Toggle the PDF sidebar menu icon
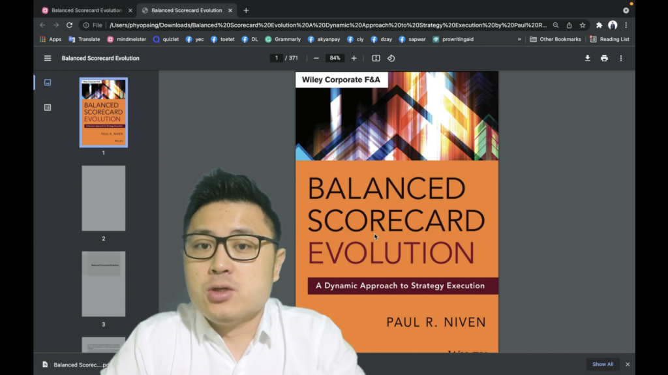The height and width of the screenshot is (375, 668). [x=47, y=58]
